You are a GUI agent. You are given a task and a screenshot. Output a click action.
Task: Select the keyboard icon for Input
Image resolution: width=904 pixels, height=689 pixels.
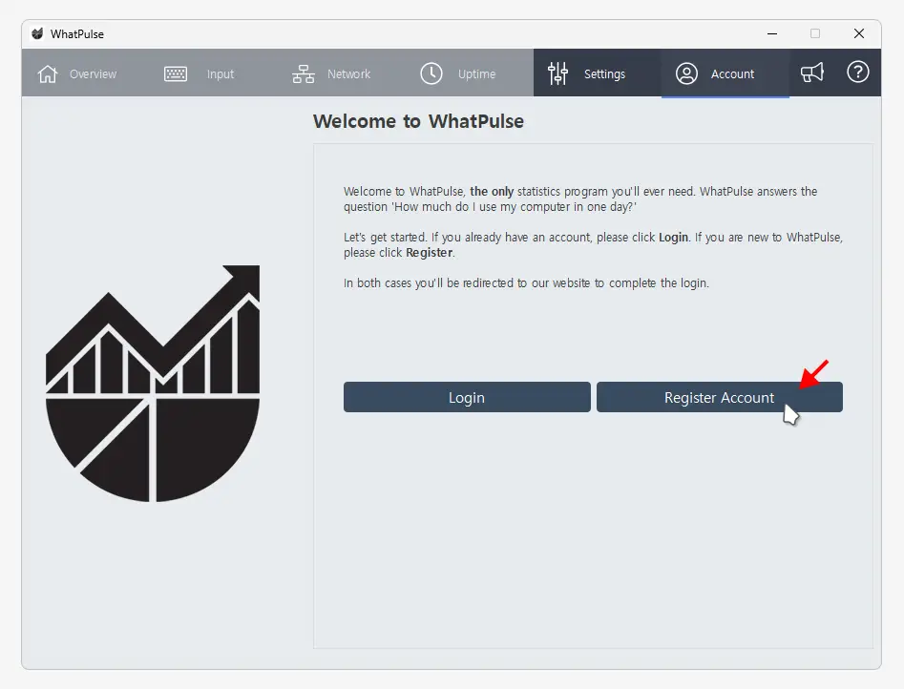coord(176,73)
